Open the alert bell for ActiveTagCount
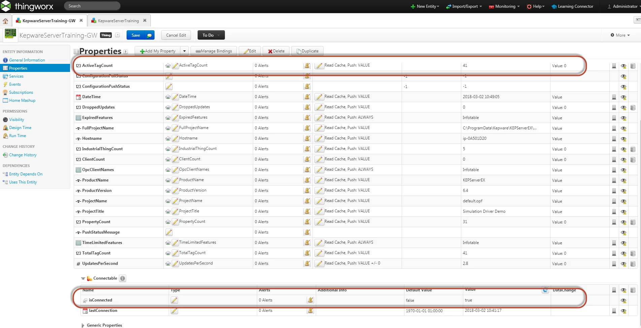 (307, 66)
